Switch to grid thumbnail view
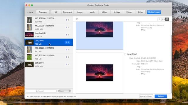Screen dimensions: 188x105 pos(159,19)
